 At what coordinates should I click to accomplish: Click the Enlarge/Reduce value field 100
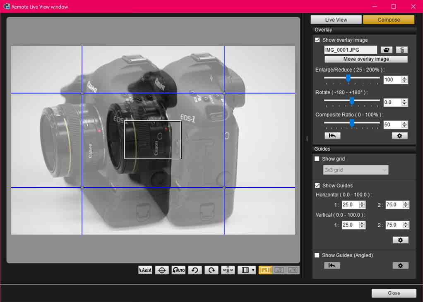click(x=392, y=79)
